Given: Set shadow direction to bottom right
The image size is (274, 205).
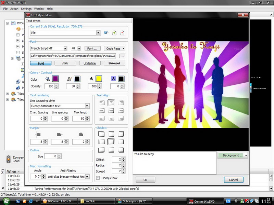Looking at the screenshot, I should pyautogui.click(x=121, y=150).
